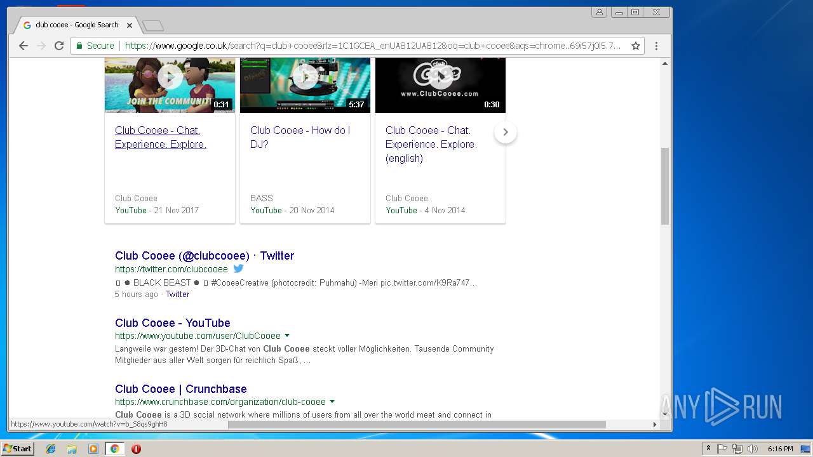The image size is (813, 457).
Task: Reload the page with the refresh icon
Action: pos(59,46)
